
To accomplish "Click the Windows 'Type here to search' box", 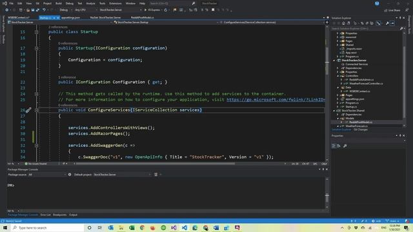I will click(x=47, y=227).
